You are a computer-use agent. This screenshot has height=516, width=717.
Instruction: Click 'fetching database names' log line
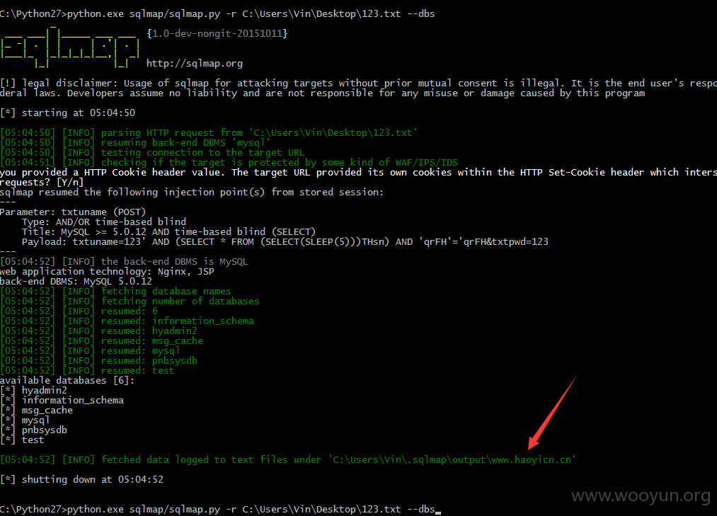pyautogui.click(x=115, y=292)
